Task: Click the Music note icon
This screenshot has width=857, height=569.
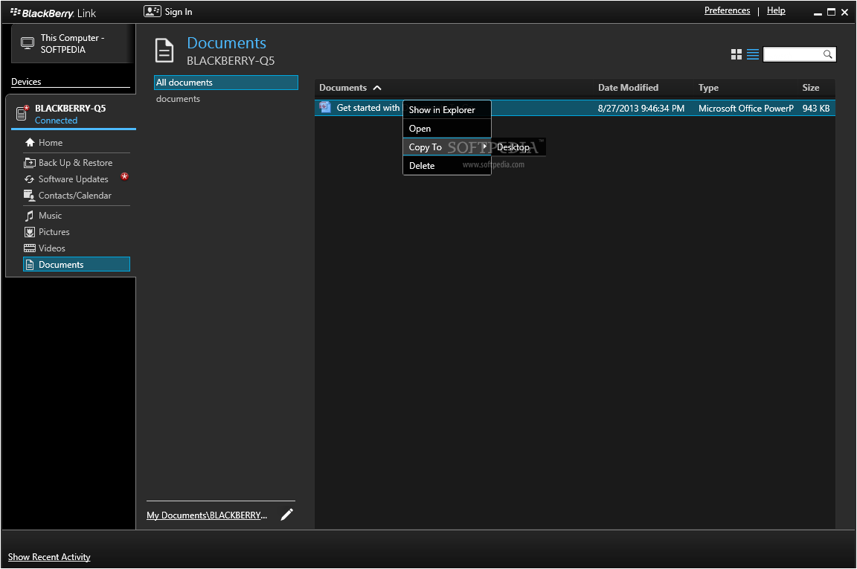Action: pyautogui.click(x=30, y=216)
